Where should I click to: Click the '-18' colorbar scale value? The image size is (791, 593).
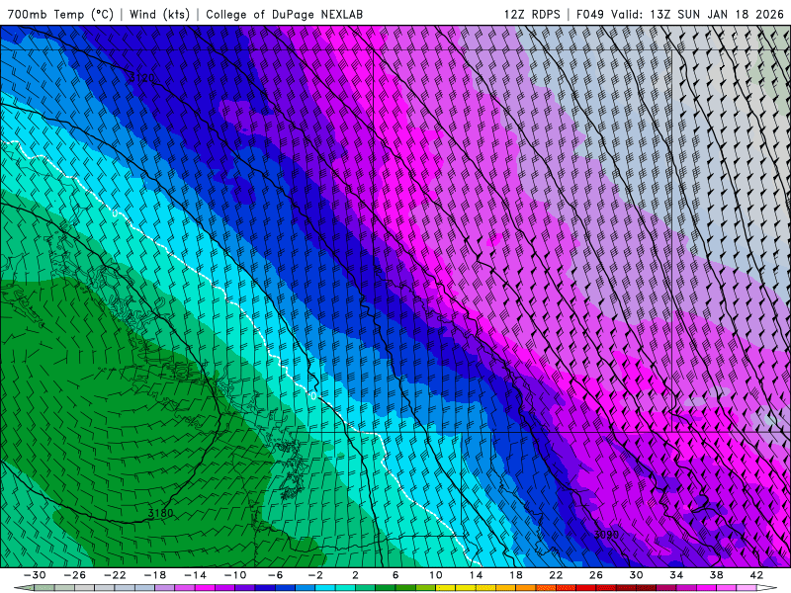pyautogui.click(x=155, y=575)
